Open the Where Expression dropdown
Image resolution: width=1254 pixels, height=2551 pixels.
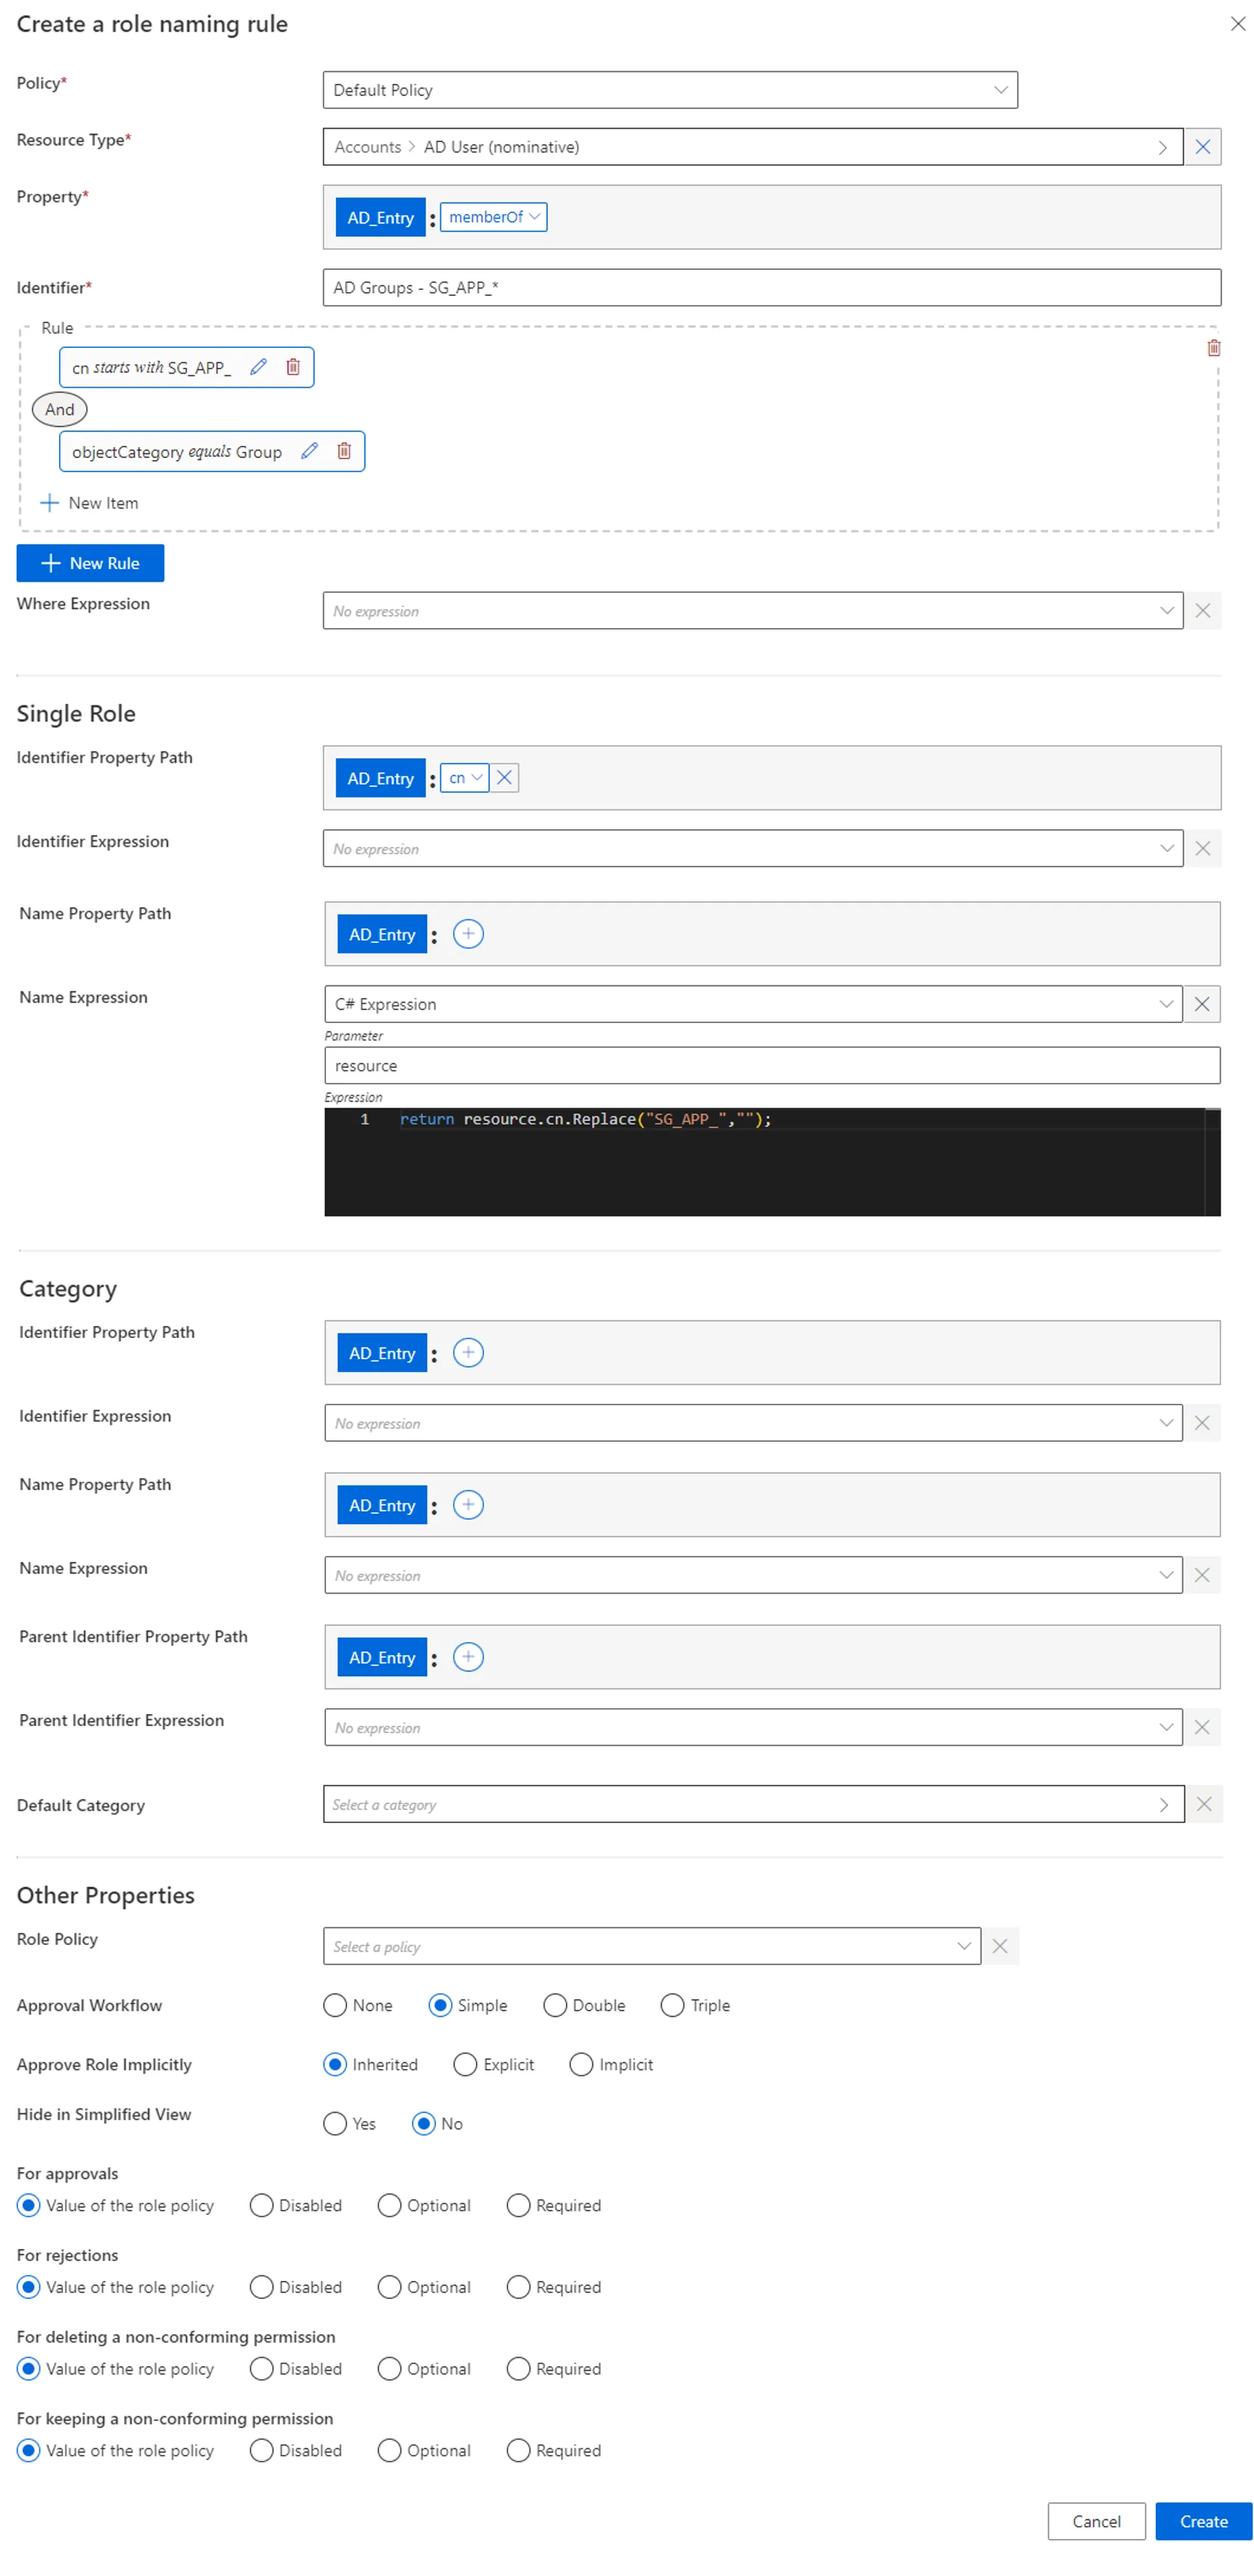point(753,611)
